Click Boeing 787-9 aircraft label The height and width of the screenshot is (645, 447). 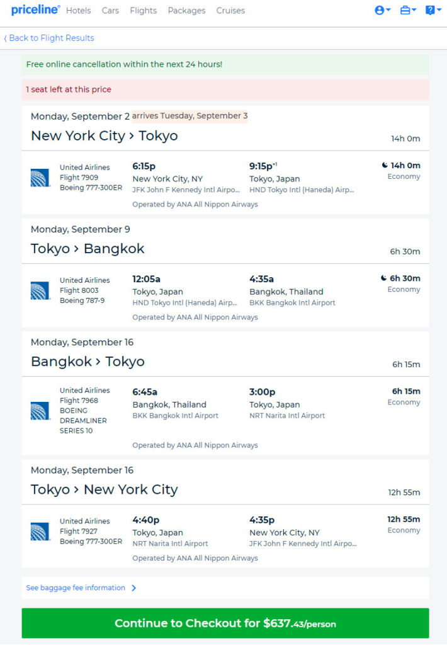[x=82, y=300]
